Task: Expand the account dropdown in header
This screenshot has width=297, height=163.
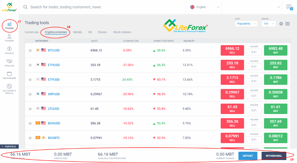Action: coord(279,7)
